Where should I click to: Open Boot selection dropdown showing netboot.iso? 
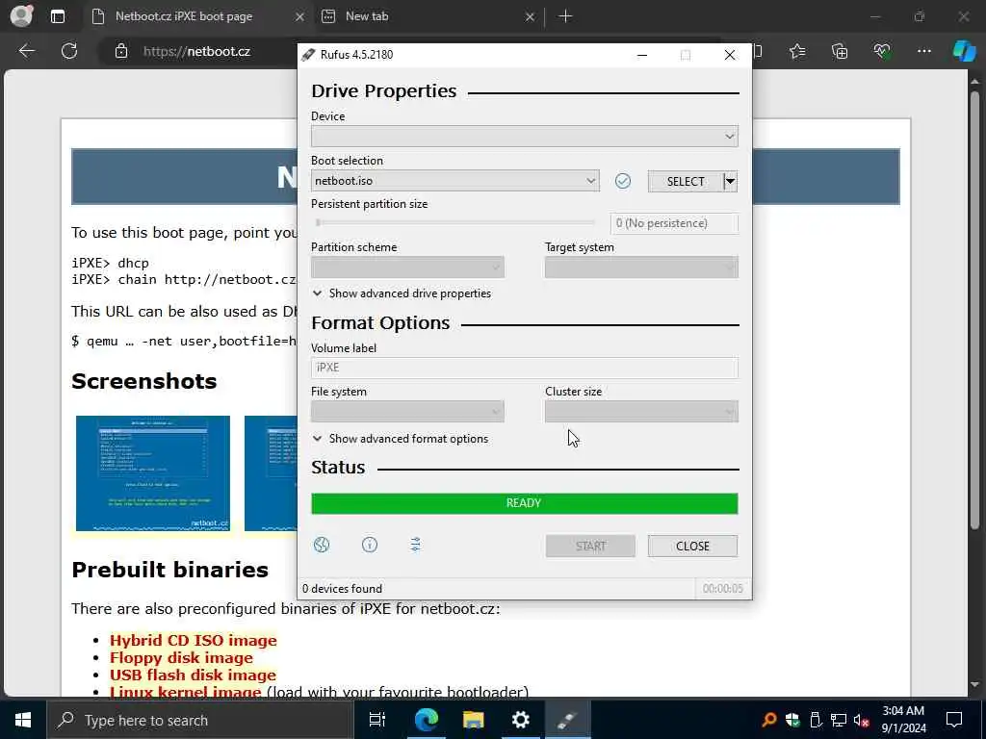[x=454, y=181]
